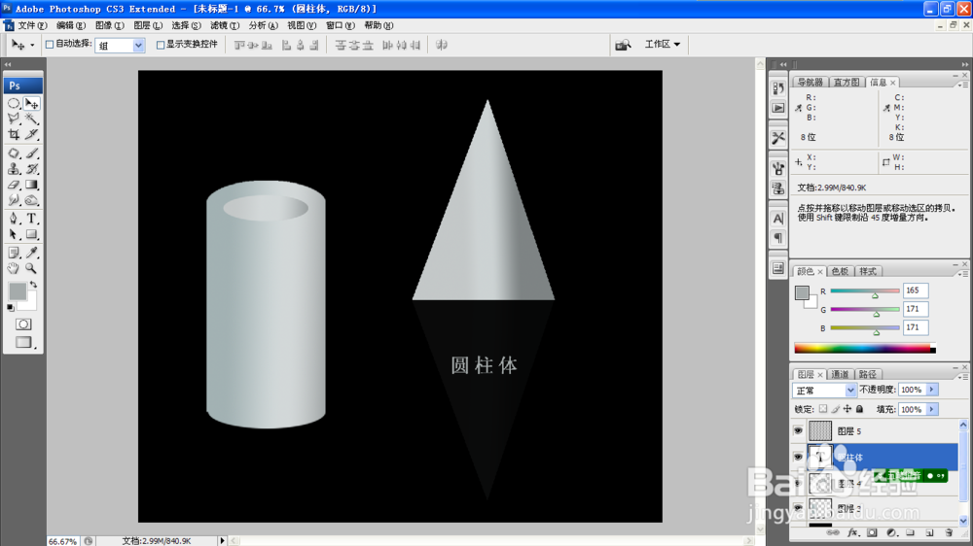
Task: Hide 圆柱体 text layer eye icon
Action: [x=798, y=457]
